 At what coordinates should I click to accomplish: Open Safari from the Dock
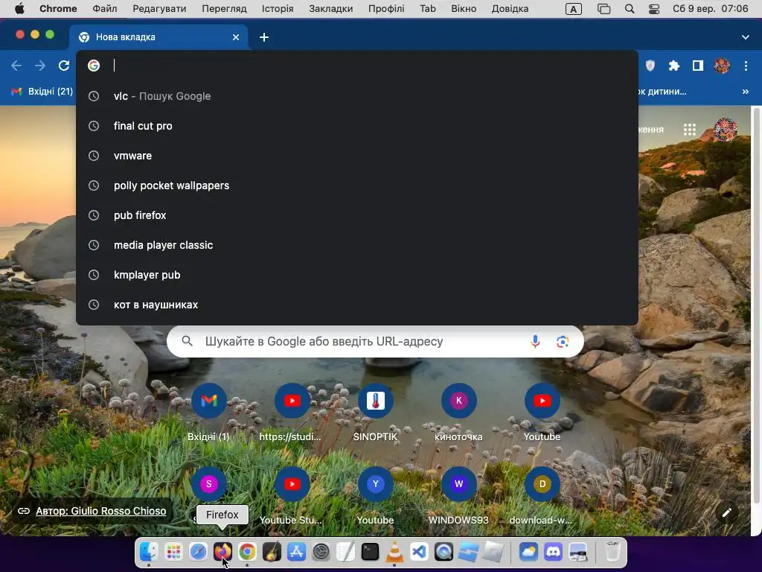click(198, 552)
